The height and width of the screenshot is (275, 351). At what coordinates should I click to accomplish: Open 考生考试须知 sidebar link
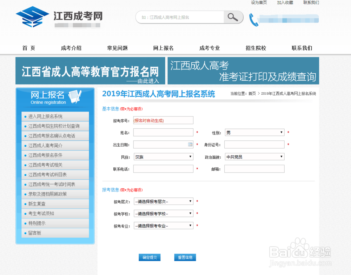tap(55, 214)
